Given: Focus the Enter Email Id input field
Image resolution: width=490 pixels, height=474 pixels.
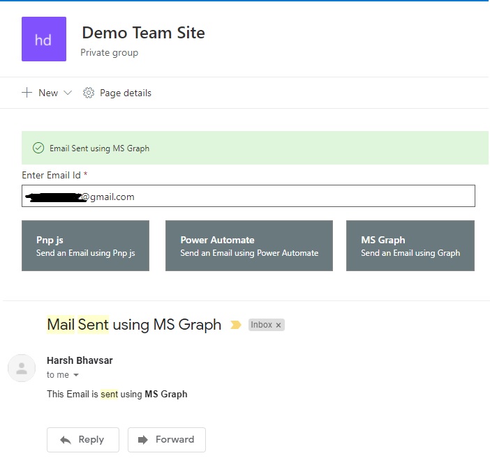Looking at the screenshot, I should pos(248,196).
